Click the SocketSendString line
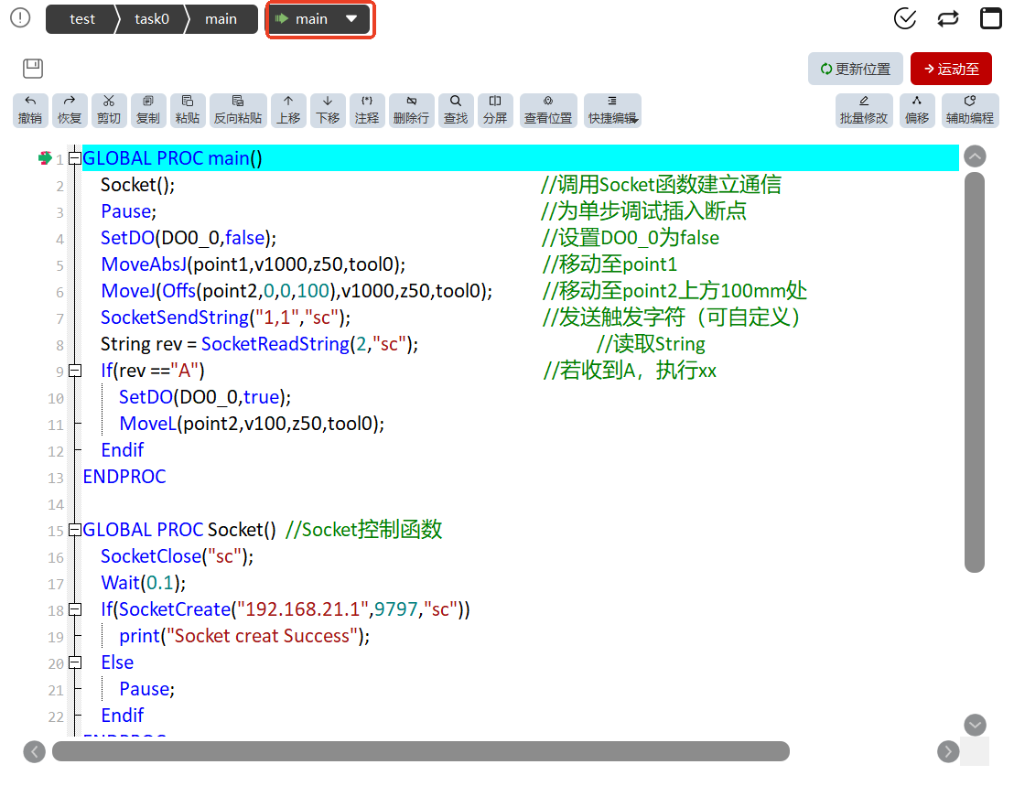This screenshot has height=786, width=1014. click(x=226, y=318)
